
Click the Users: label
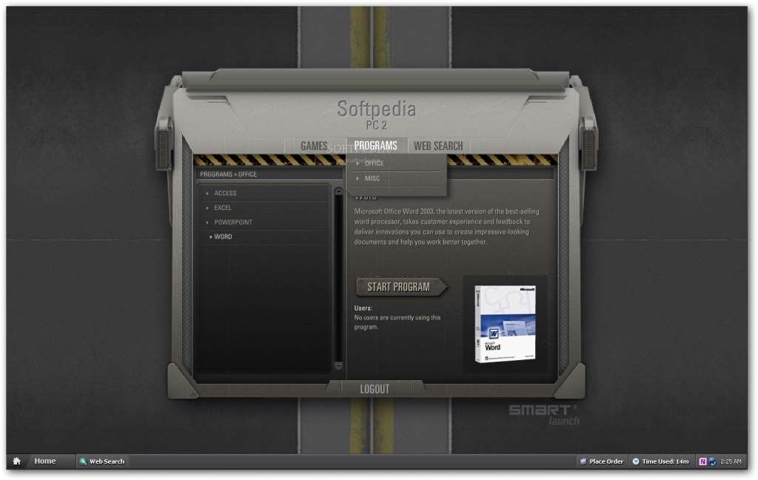tap(363, 308)
